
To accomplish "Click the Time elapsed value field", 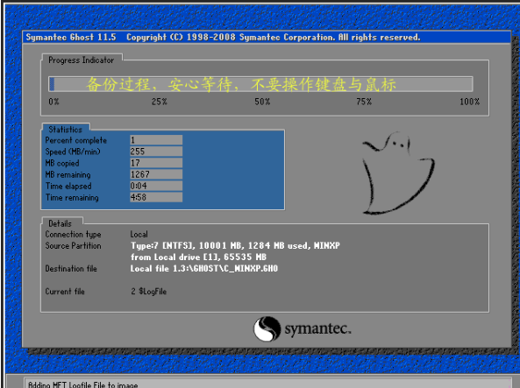I will tap(156, 186).
